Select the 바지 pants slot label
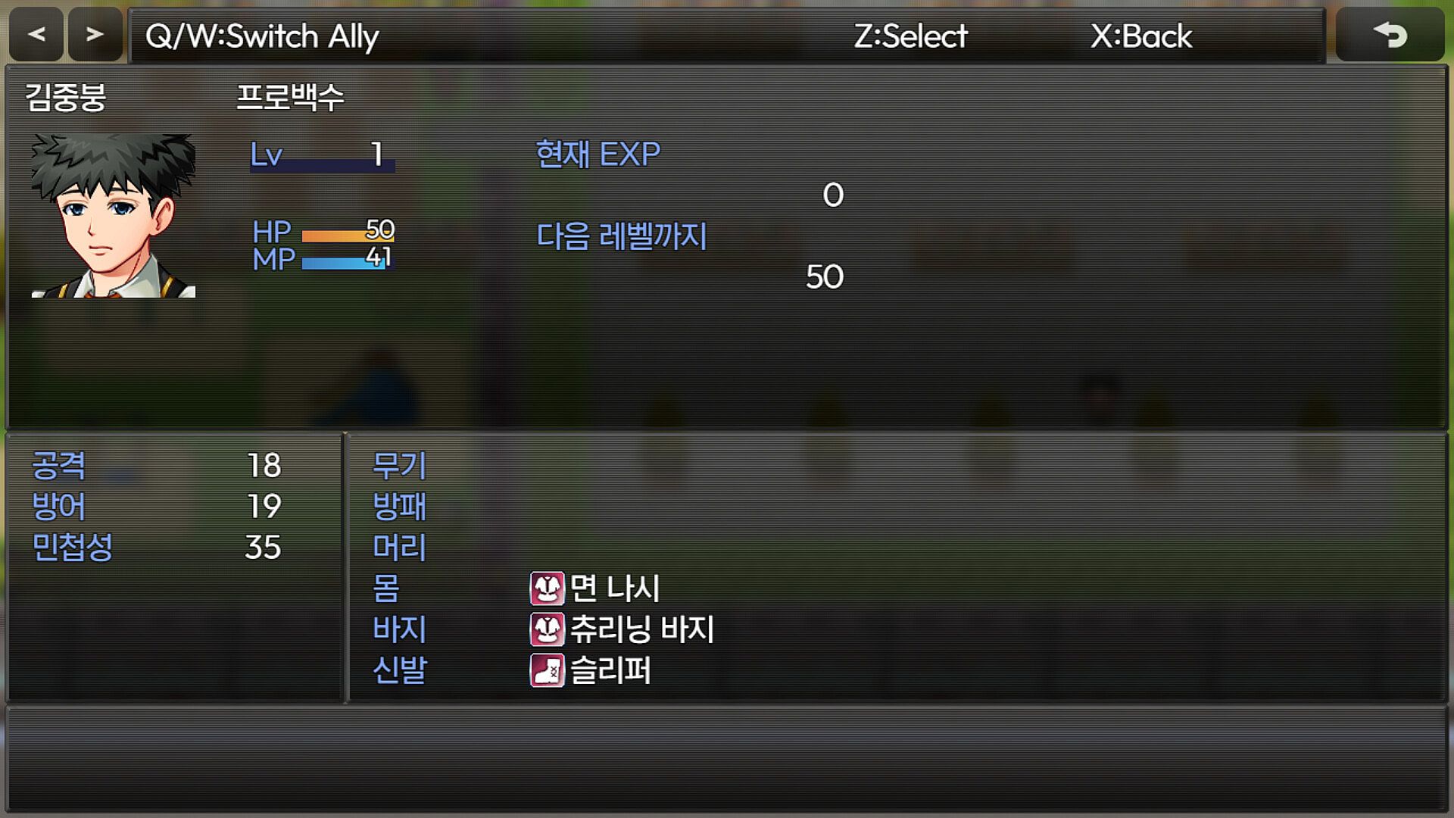1454x818 pixels. pyautogui.click(x=399, y=629)
